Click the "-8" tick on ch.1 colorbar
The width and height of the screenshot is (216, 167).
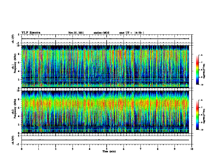[201, 70]
